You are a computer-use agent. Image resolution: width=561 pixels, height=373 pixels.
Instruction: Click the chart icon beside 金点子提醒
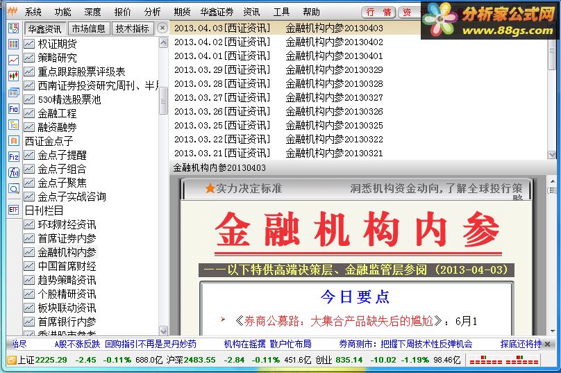(x=29, y=155)
